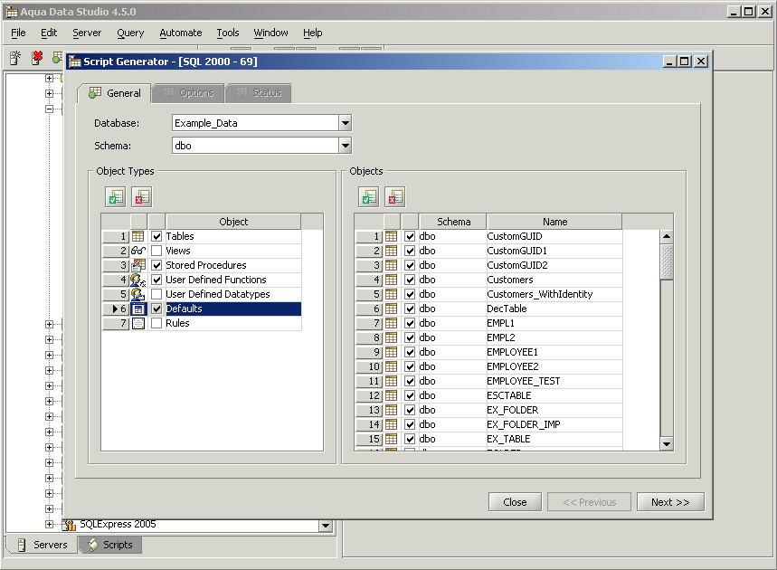The image size is (777, 570).
Task: Click Select All icon in Object Types
Action: 116,196
